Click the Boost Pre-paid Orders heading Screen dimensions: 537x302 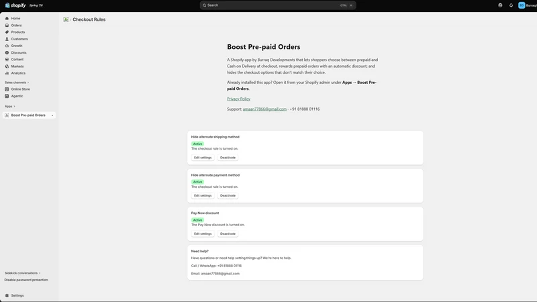click(x=263, y=47)
